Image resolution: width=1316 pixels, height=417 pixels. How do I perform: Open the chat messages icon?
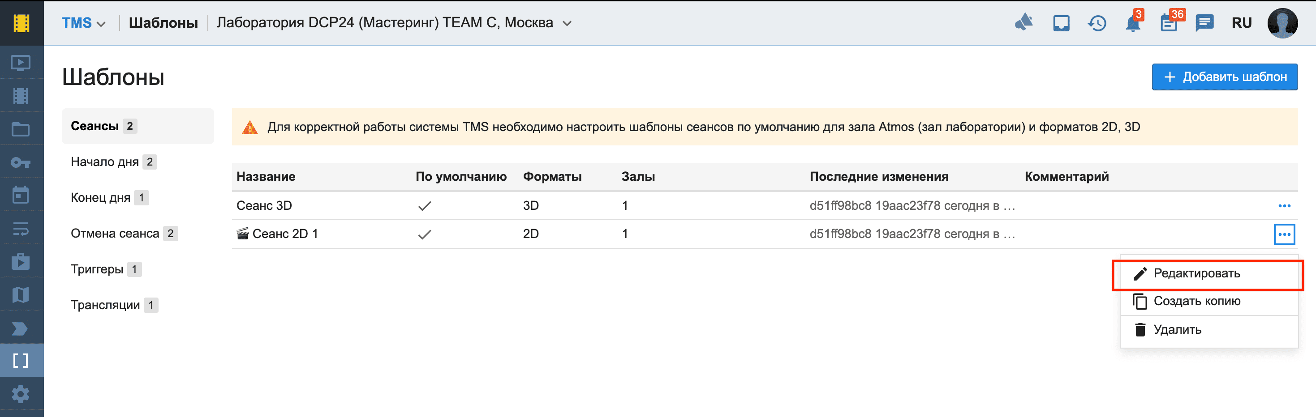(x=1204, y=23)
